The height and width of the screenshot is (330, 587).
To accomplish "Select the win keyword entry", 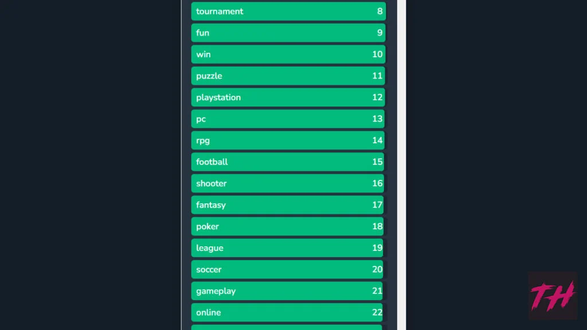I will click(x=288, y=54).
